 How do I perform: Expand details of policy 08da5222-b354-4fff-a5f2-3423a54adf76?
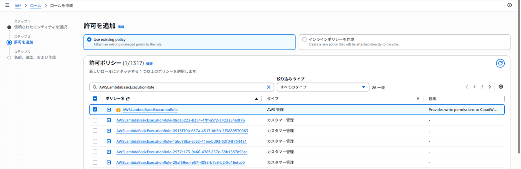[109, 120]
